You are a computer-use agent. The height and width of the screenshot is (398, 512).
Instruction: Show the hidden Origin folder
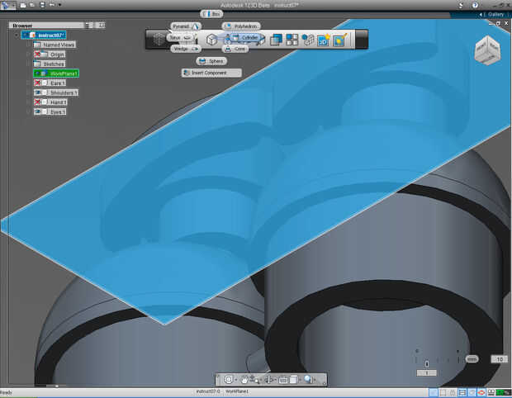[x=37, y=54]
